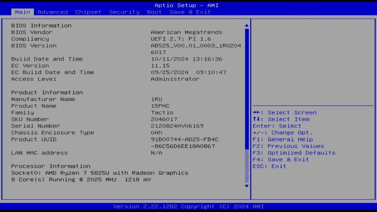Click the F2: Previous Values hint

point(288,146)
